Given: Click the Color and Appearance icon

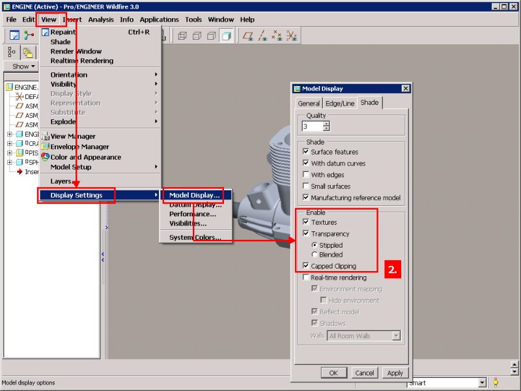Looking at the screenshot, I should 45,156.
